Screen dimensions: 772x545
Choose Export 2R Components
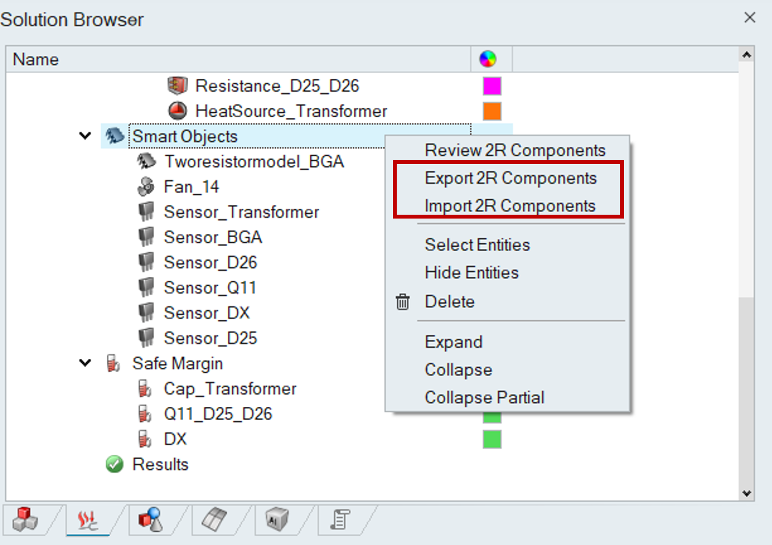(511, 178)
